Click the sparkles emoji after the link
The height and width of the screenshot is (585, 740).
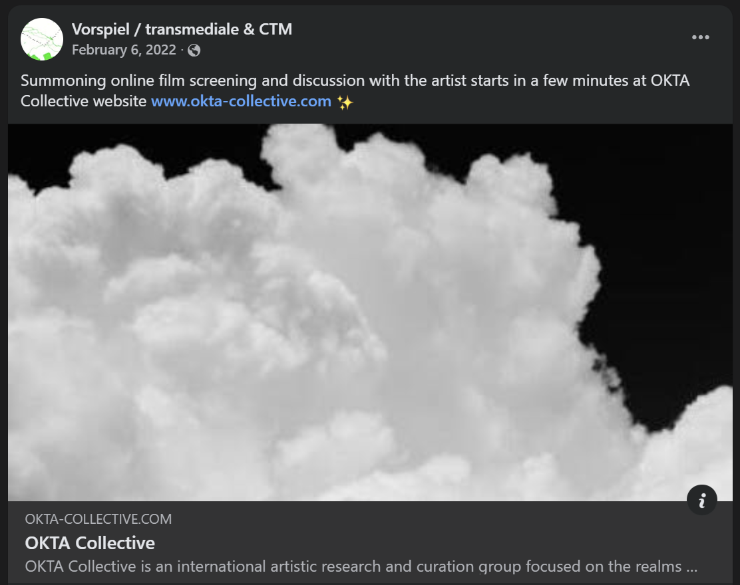tap(345, 102)
